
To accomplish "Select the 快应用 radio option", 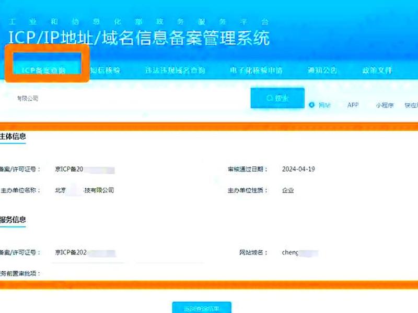I will click(x=411, y=105).
